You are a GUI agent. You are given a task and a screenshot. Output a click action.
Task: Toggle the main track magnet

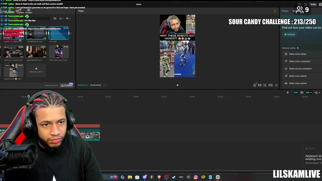tap(296, 93)
